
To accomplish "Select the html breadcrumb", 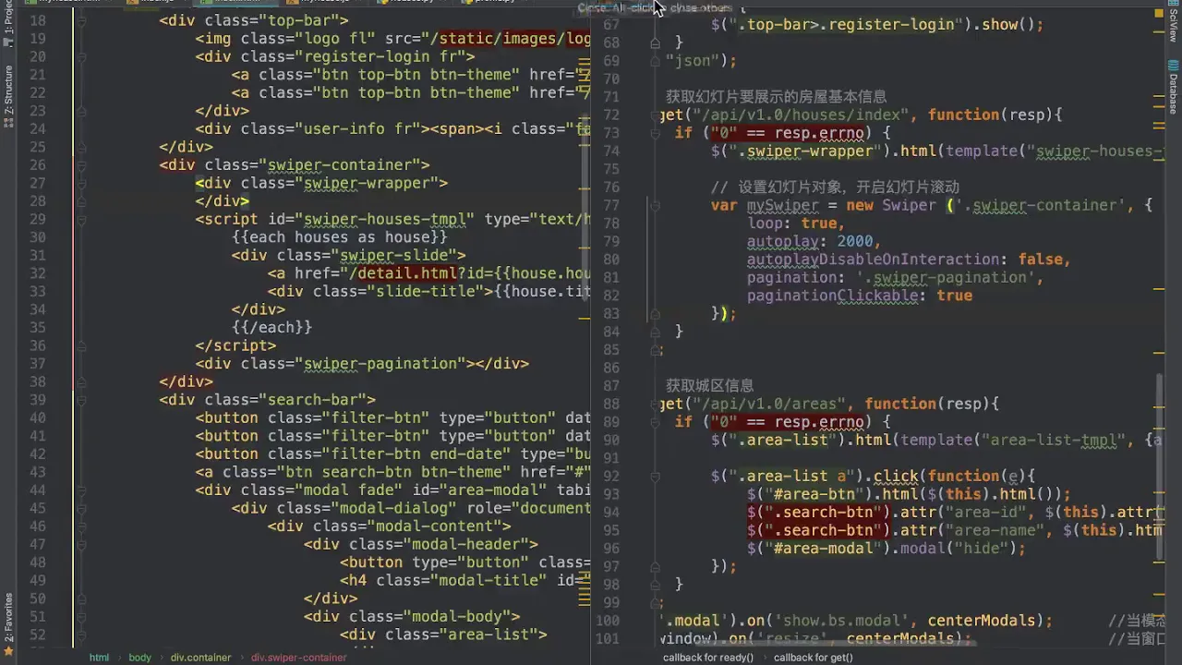I will [x=99, y=658].
